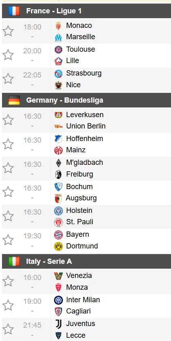171x341 pixels.
Task: Favorite the Monaco vs Marseille match star
Action: 8,31
